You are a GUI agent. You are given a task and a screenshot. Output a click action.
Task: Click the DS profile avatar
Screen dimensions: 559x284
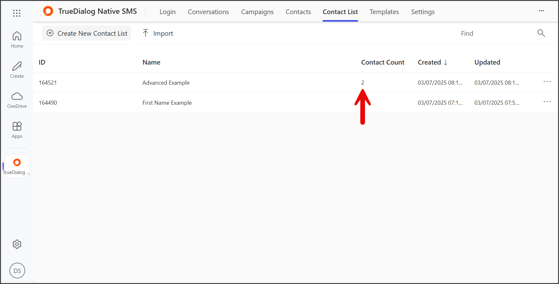click(17, 271)
